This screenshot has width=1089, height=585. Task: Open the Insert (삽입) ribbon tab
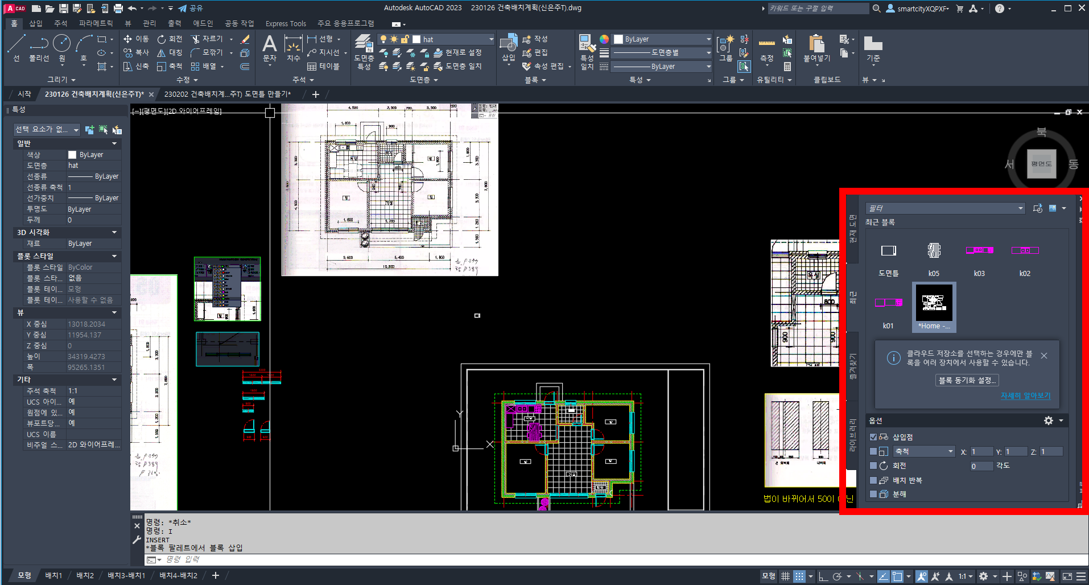click(35, 23)
